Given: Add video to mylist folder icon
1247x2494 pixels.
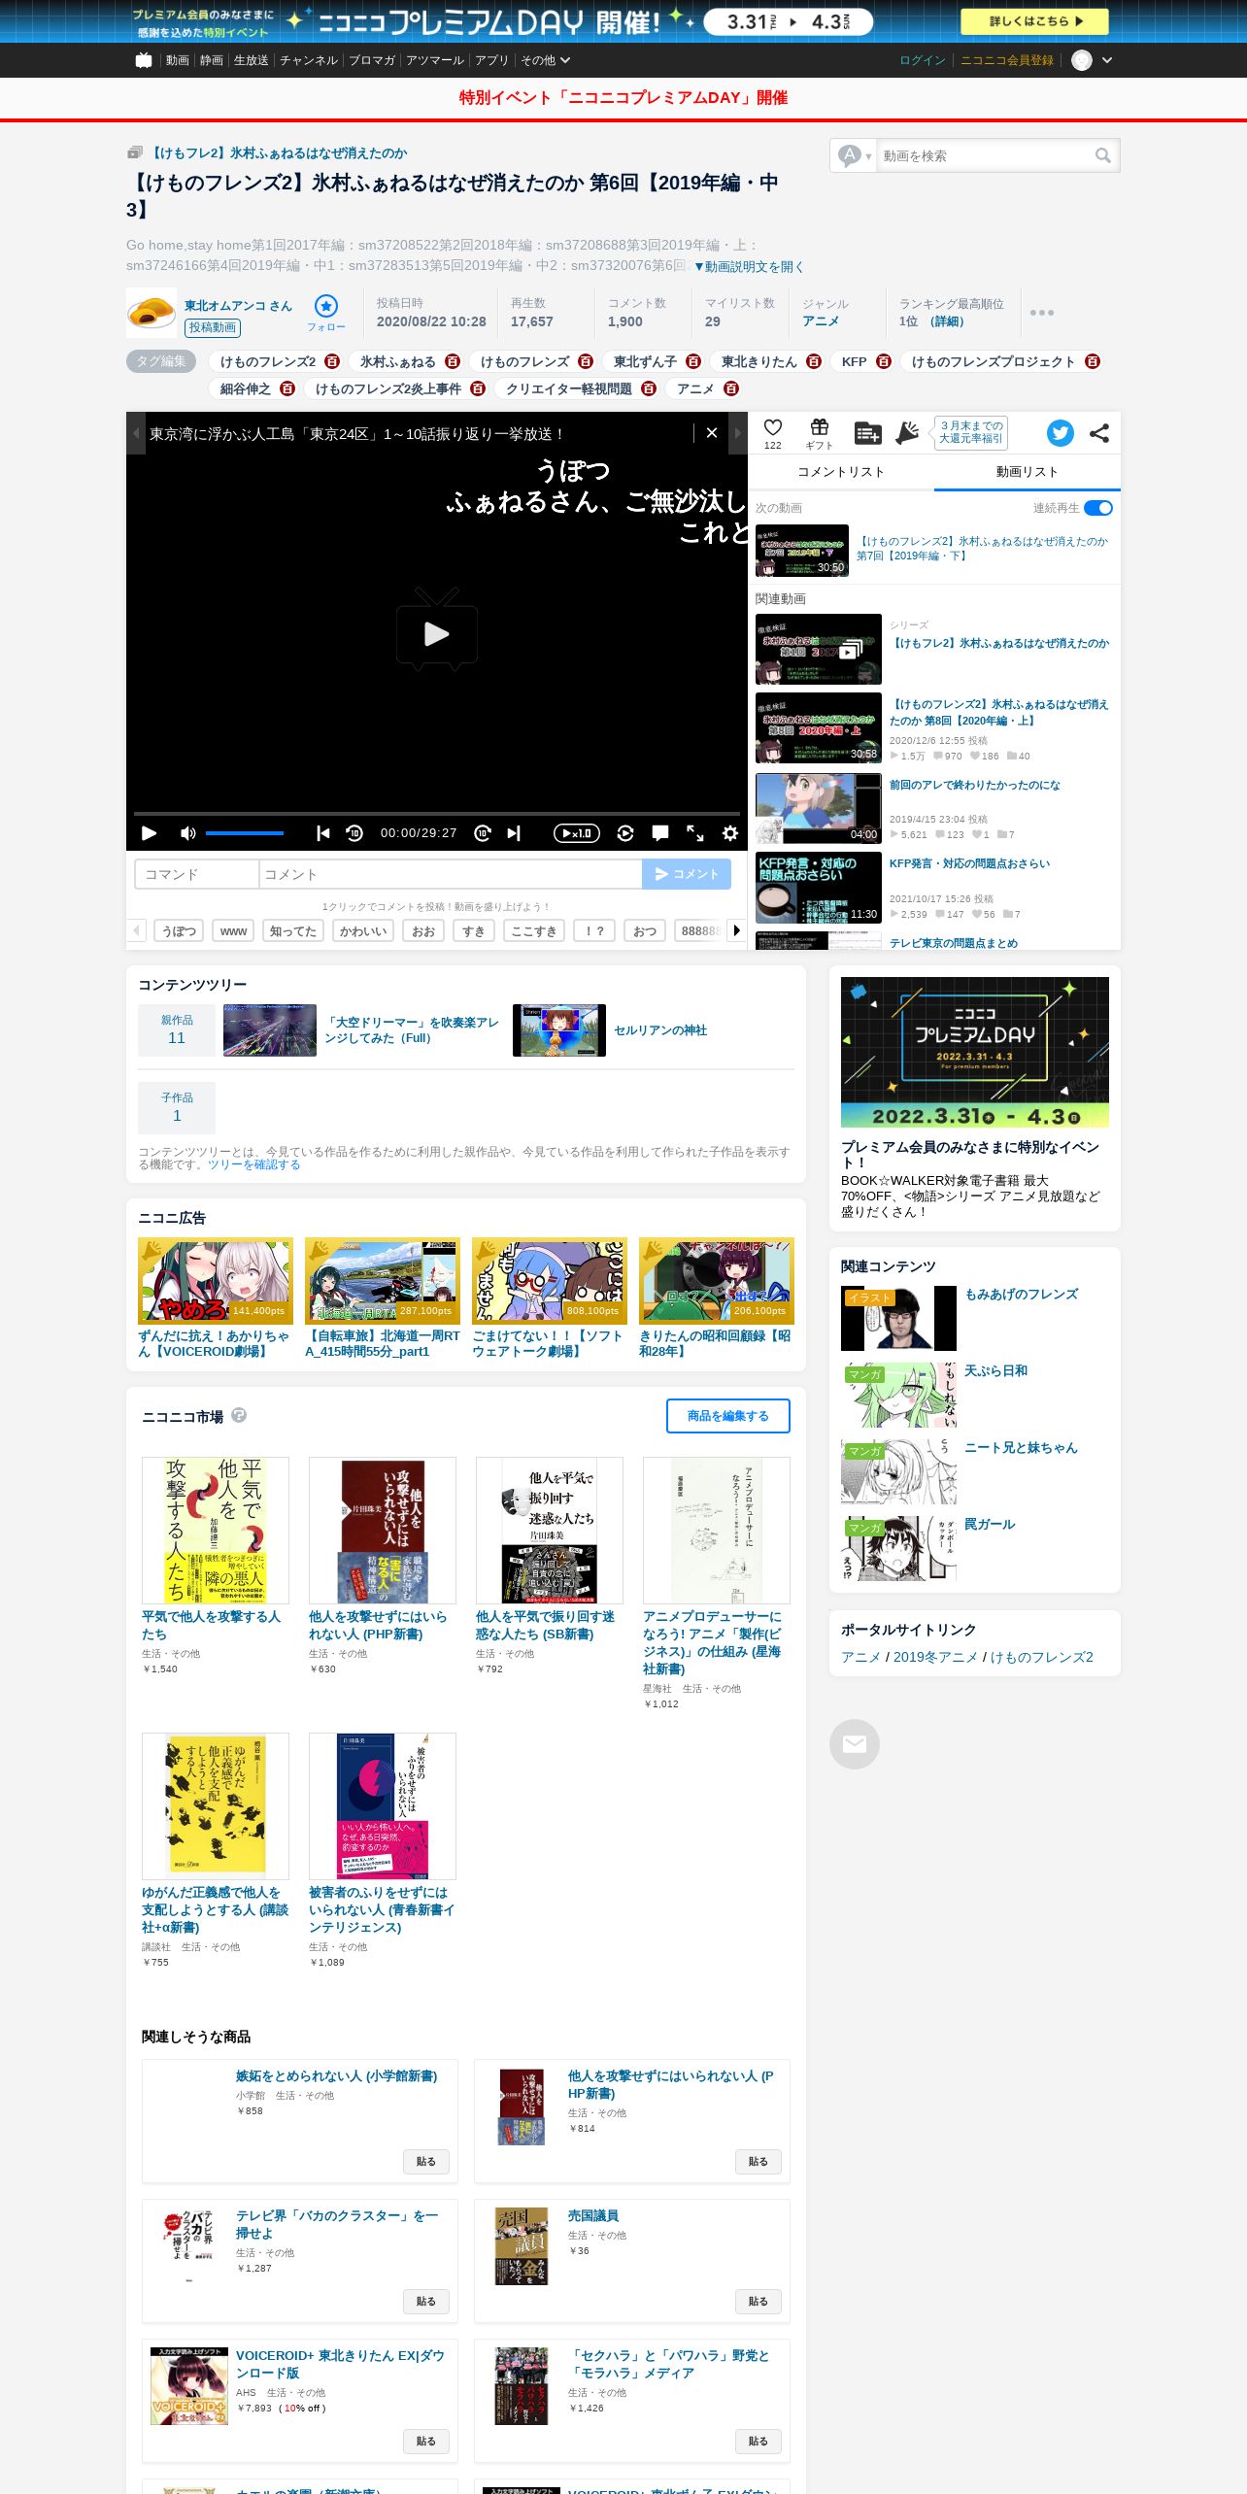Looking at the screenshot, I should pyautogui.click(x=867, y=433).
